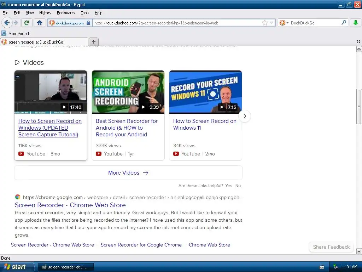Play the Record Your Screen Windows 11 thumbnail
362x272 pixels.
[x=205, y=92]
